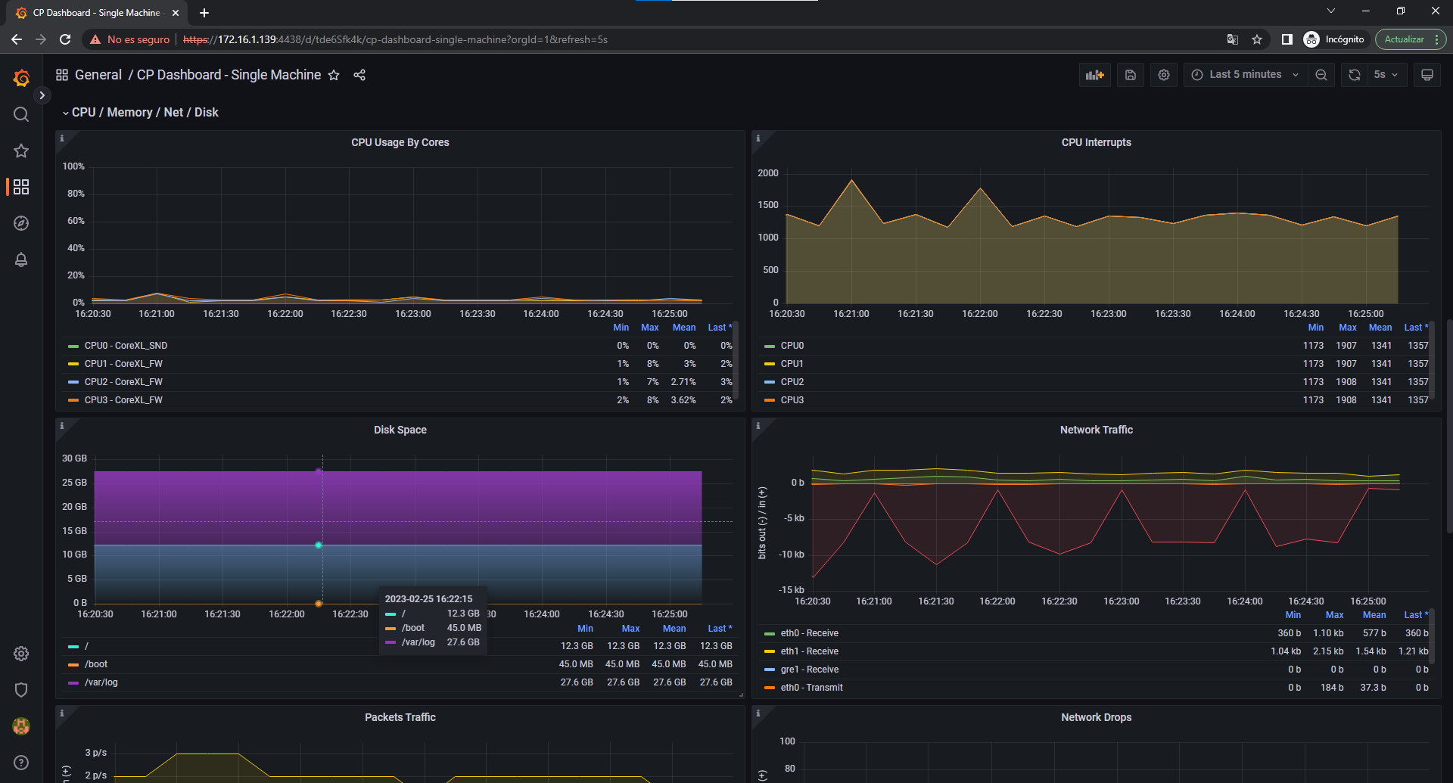This screenshot has height=783, width=1453.
Task: Sort Disk Space legend by Min column
Action: 585,629
